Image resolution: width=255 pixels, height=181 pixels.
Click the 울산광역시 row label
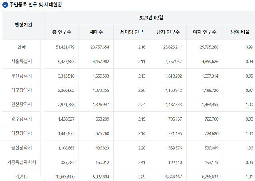pyautogui.click(x=22, y=148)
